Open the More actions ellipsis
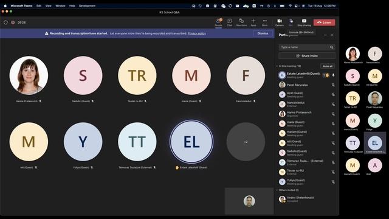389x219 pixels. pyautogui.click(x=265, y=22)
